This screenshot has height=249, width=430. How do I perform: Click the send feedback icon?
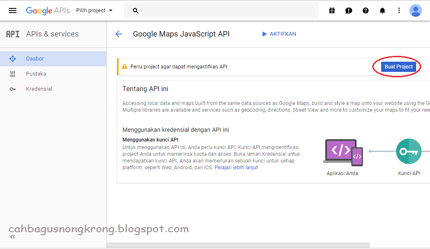349,10
